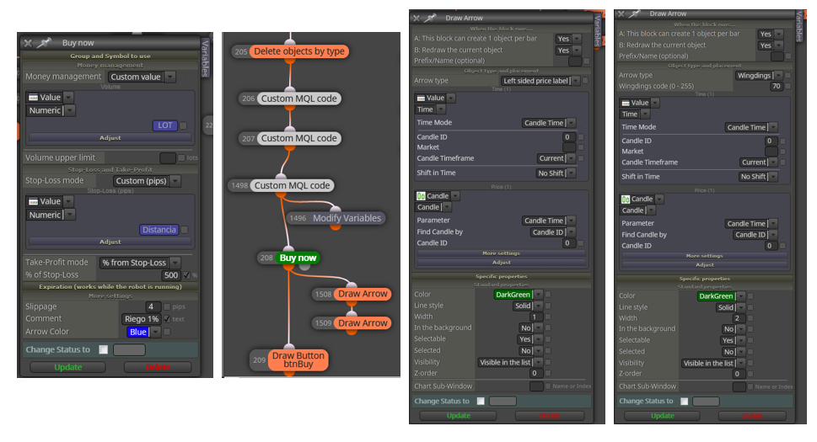
Task: Toggle the Comment text checkbox
Action: (167, 319)
